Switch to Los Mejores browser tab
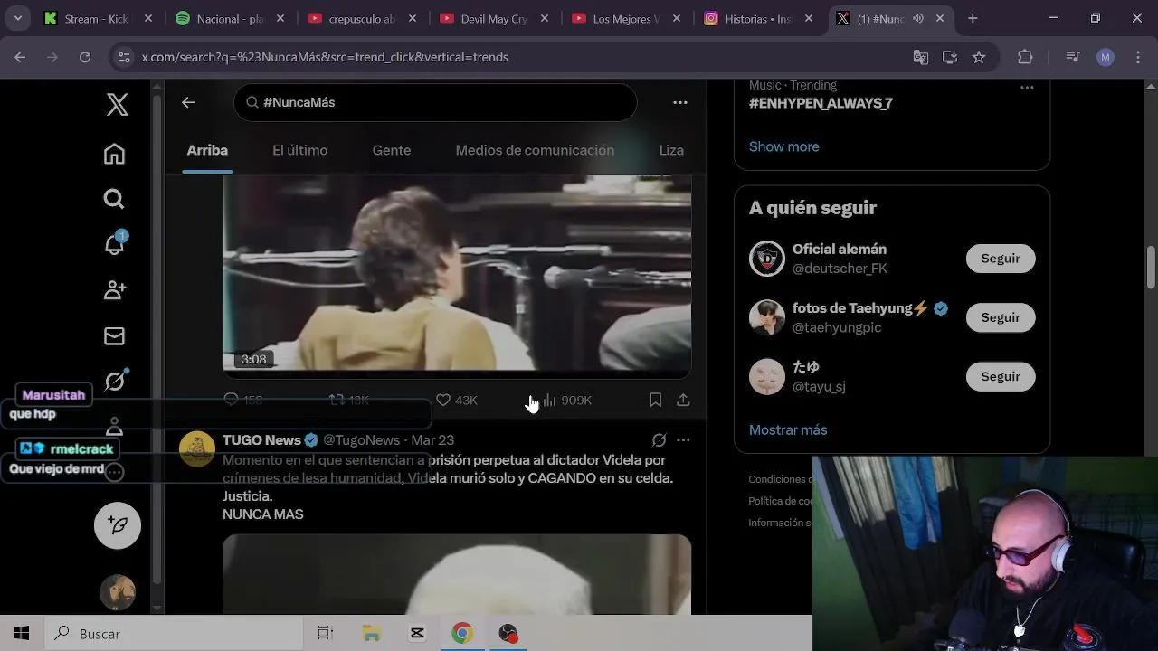Image resolution: width=1158 pixels, height=651 pixels. pos(626,18)
